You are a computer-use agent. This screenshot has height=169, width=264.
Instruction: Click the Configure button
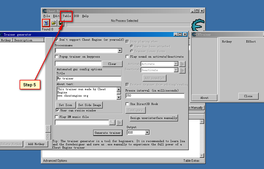[135, 110]
